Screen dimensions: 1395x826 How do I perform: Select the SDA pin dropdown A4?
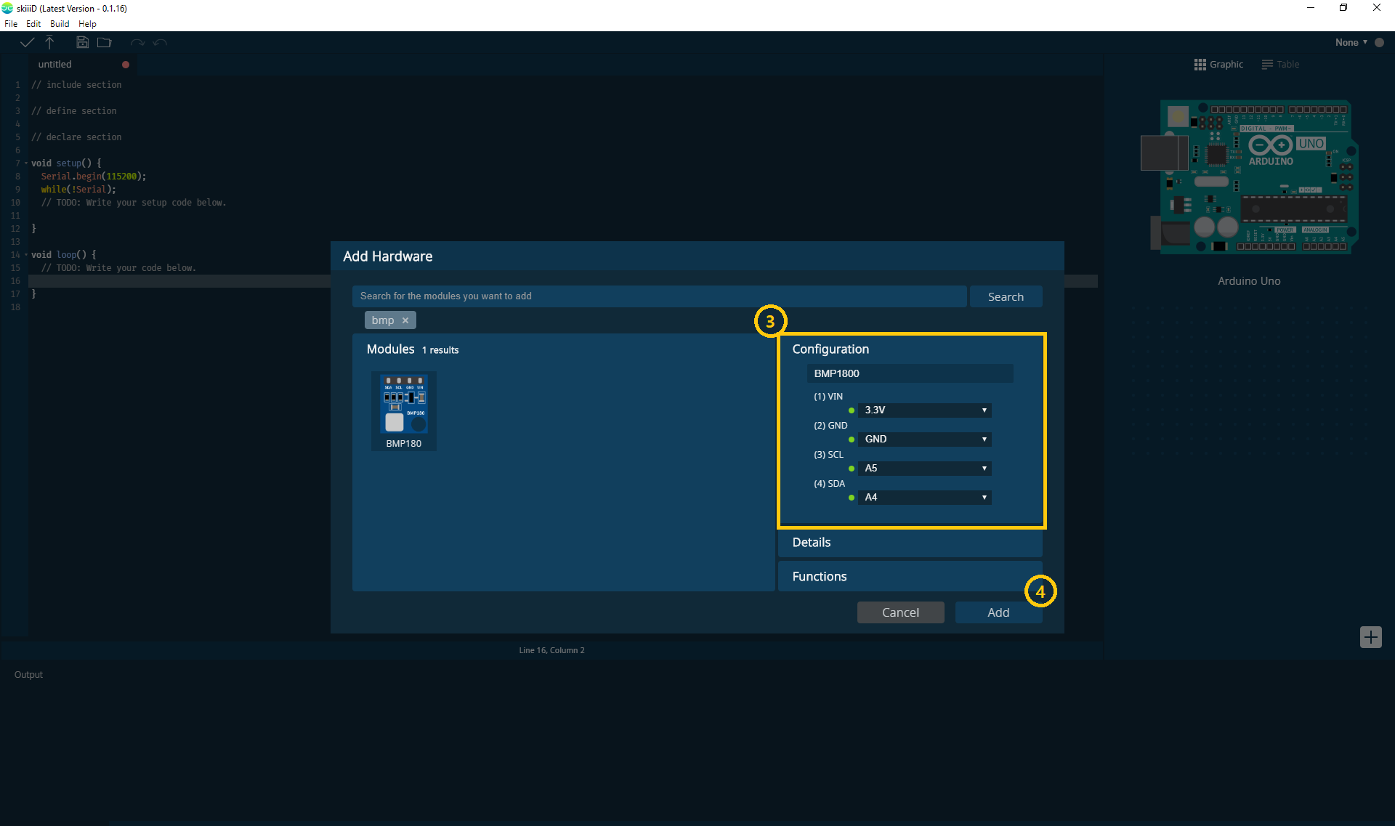924,497
